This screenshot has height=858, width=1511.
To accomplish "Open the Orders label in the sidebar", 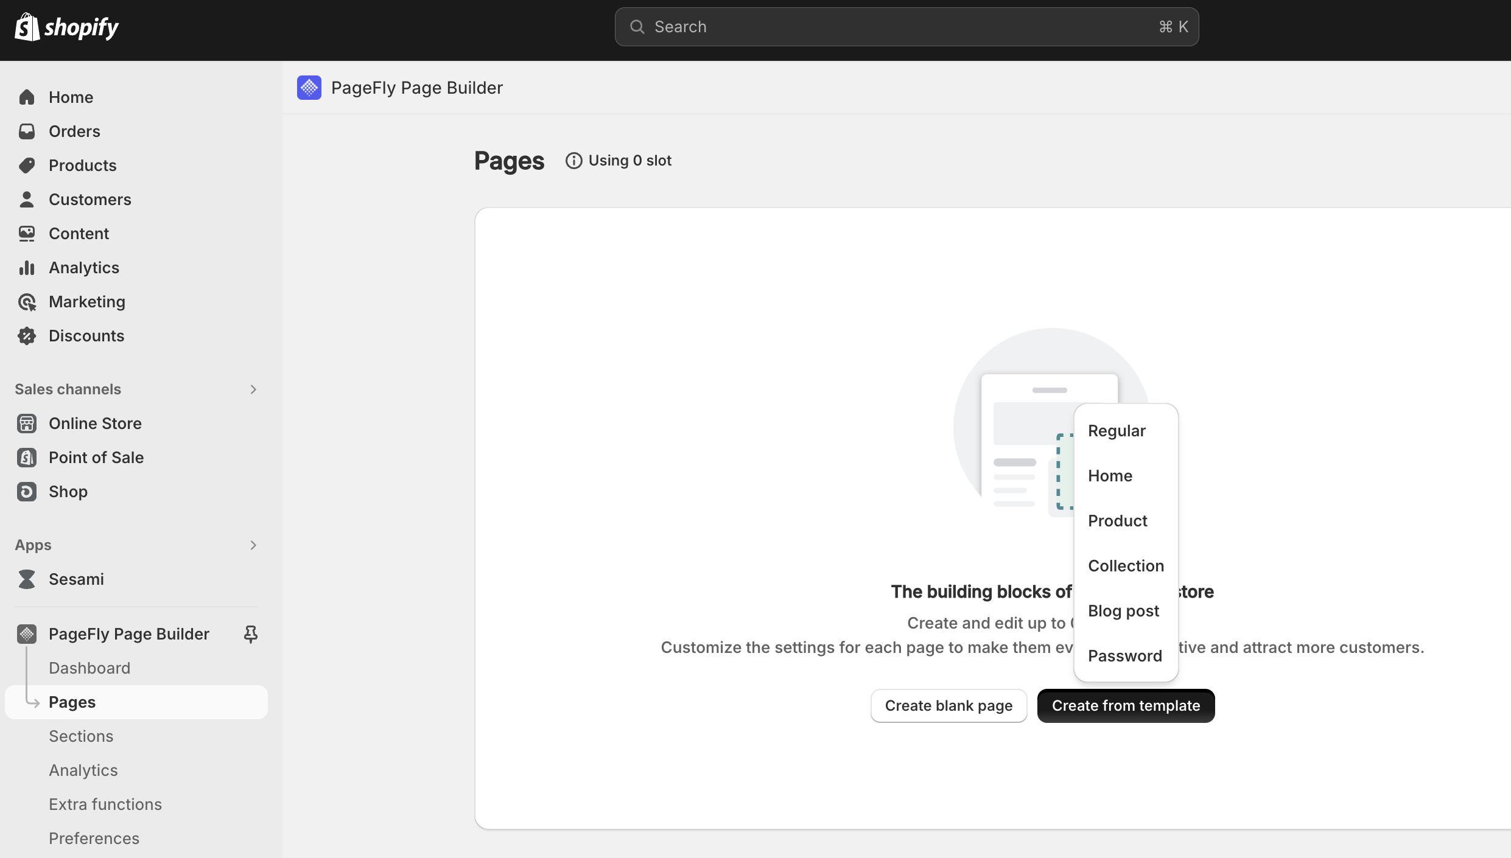I will point(74,131).
